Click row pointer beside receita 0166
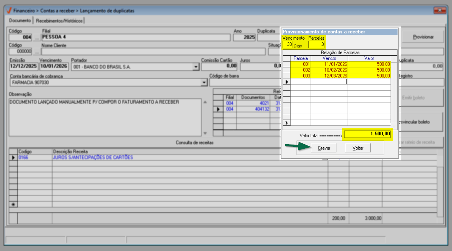The width and height of the screenshot is (452, 251). pos(13,158)
